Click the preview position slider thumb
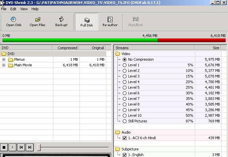228x157 pixels. click(x=39, y=147)
